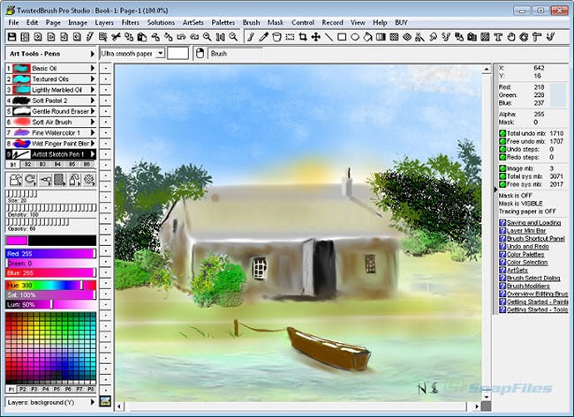
Task: Select the Rectangle shape tool
Action: [x=342, y=37]
